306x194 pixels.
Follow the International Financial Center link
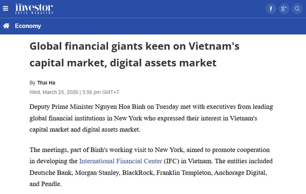pyautogui.click(x=121, y=161)
